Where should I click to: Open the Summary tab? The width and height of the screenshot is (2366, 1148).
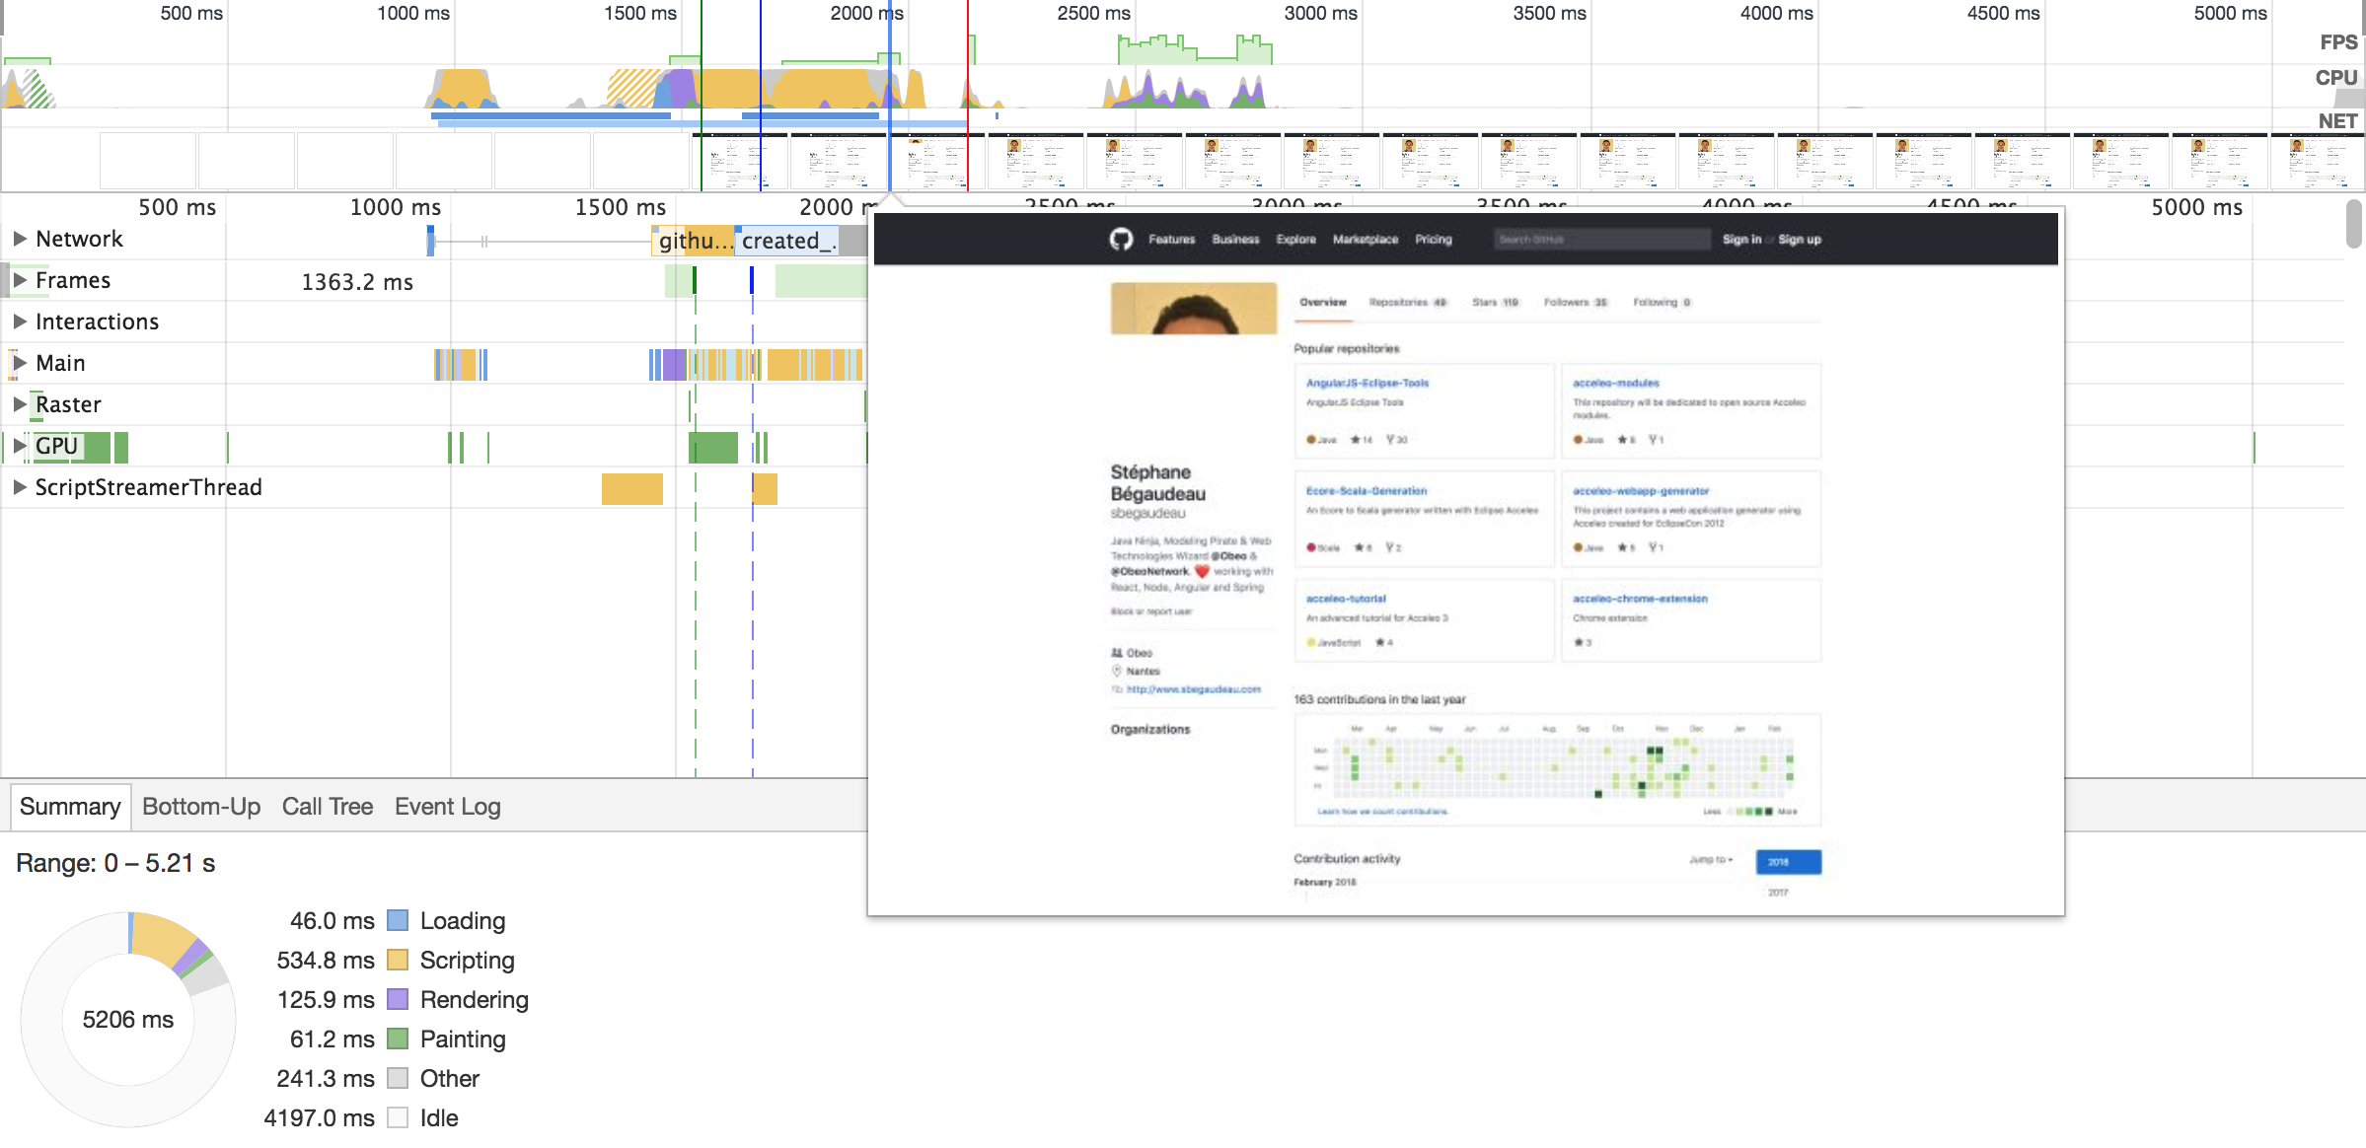tap(70, 807)
